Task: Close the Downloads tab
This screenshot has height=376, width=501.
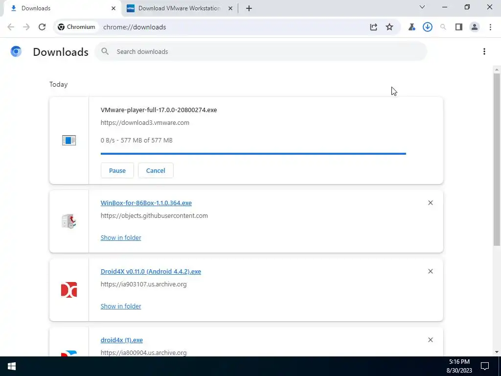Action: 114,8
